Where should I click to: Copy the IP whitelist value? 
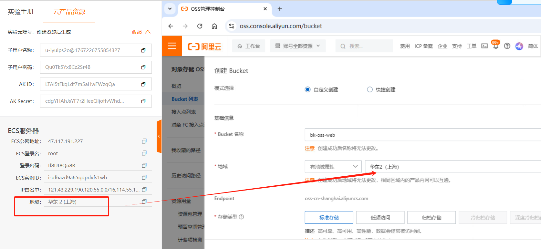(x=144, y=190)
